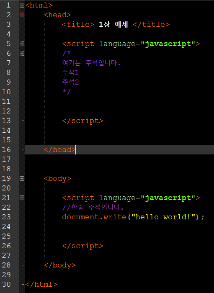214x293 pixels.
Task: Click document.write on line 23
Action: click(x=94, y=217)
